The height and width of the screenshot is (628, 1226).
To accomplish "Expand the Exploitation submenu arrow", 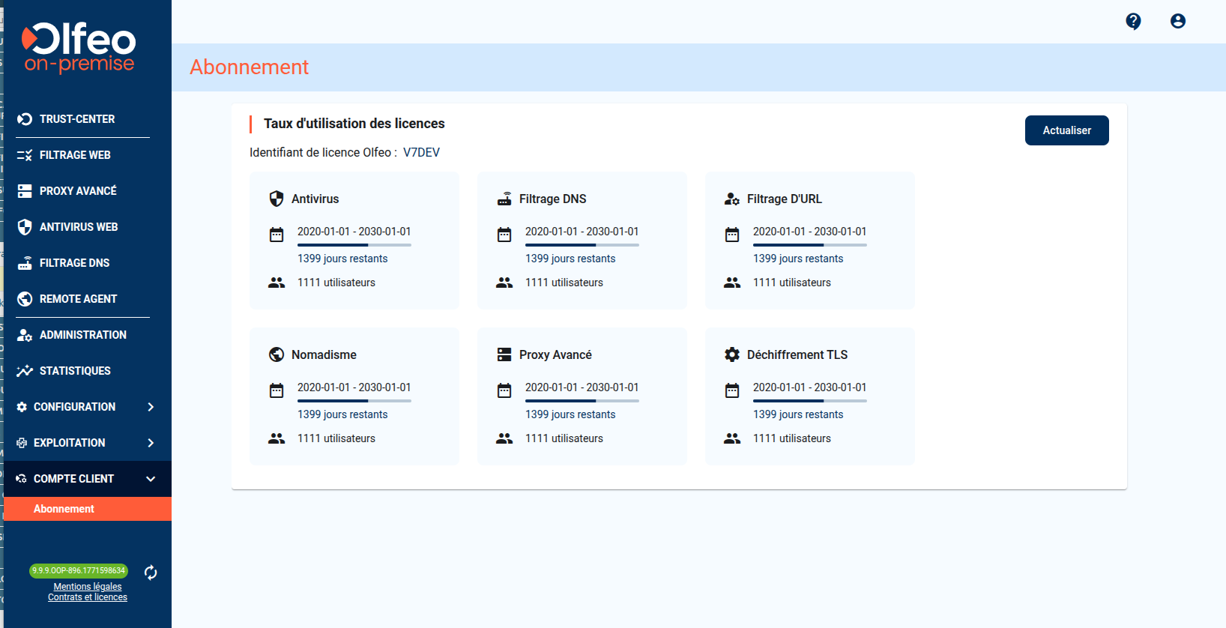I will click(151, 443).
